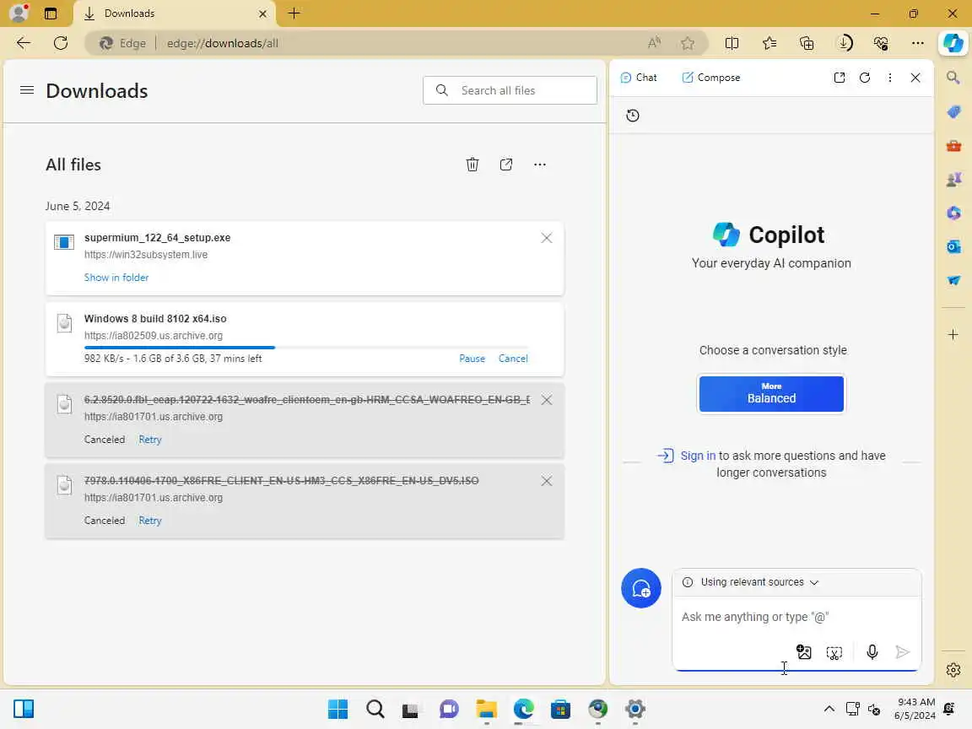
Task: Open File Explorer from taskbar
Action: pyautogui.click(x=487, y=709)
